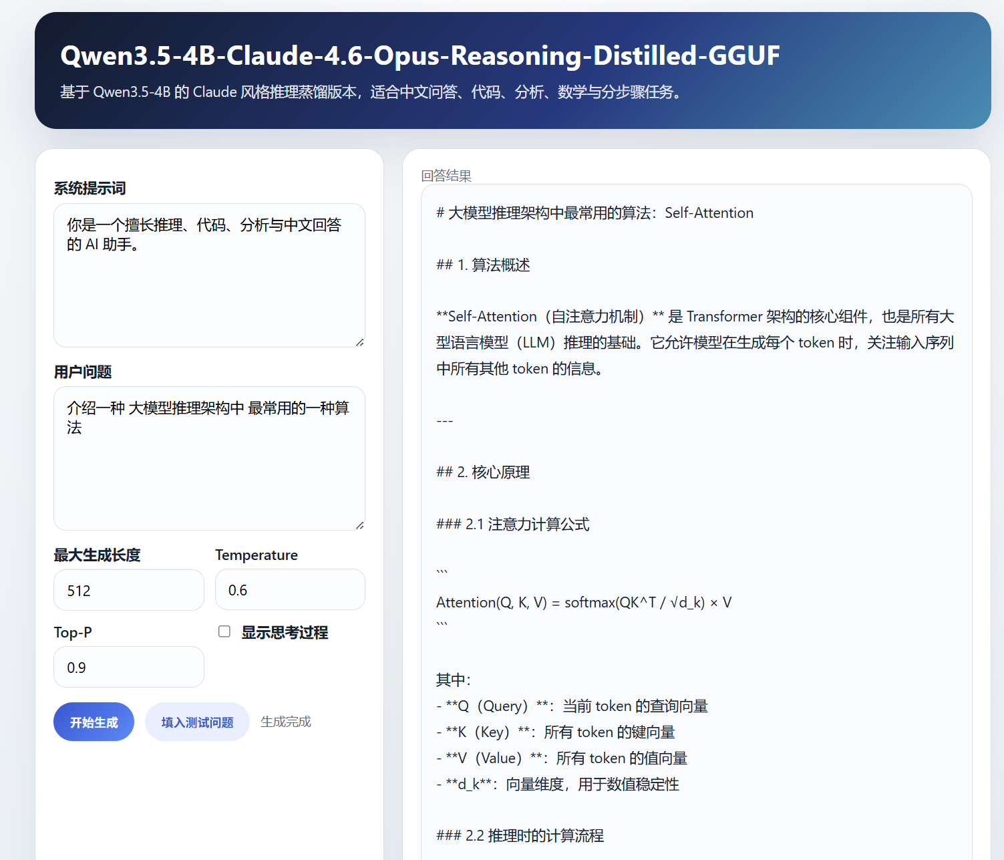
Task: Click the 显示思考过程 label text
Action: pyautogui.click(x=285, y=632)
